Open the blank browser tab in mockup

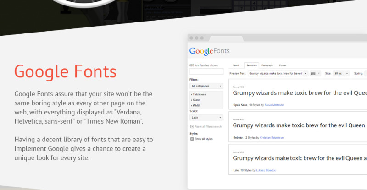[x=226, y=38]
